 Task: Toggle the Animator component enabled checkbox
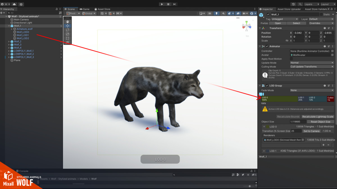point(267,46)
